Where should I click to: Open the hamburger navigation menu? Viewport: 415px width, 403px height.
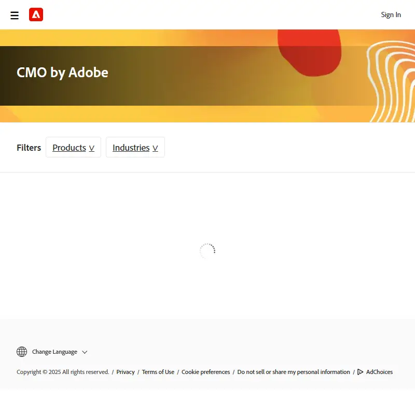click(x=15, y=16)
